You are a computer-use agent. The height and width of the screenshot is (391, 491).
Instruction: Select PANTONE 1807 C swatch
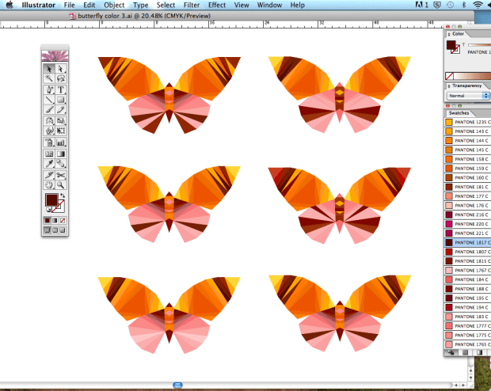tap(472, 252)
